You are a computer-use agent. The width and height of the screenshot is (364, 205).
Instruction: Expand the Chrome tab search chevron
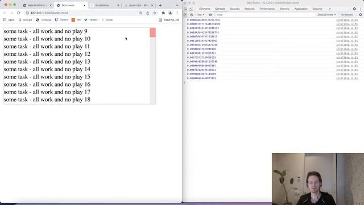click(177, 5)
